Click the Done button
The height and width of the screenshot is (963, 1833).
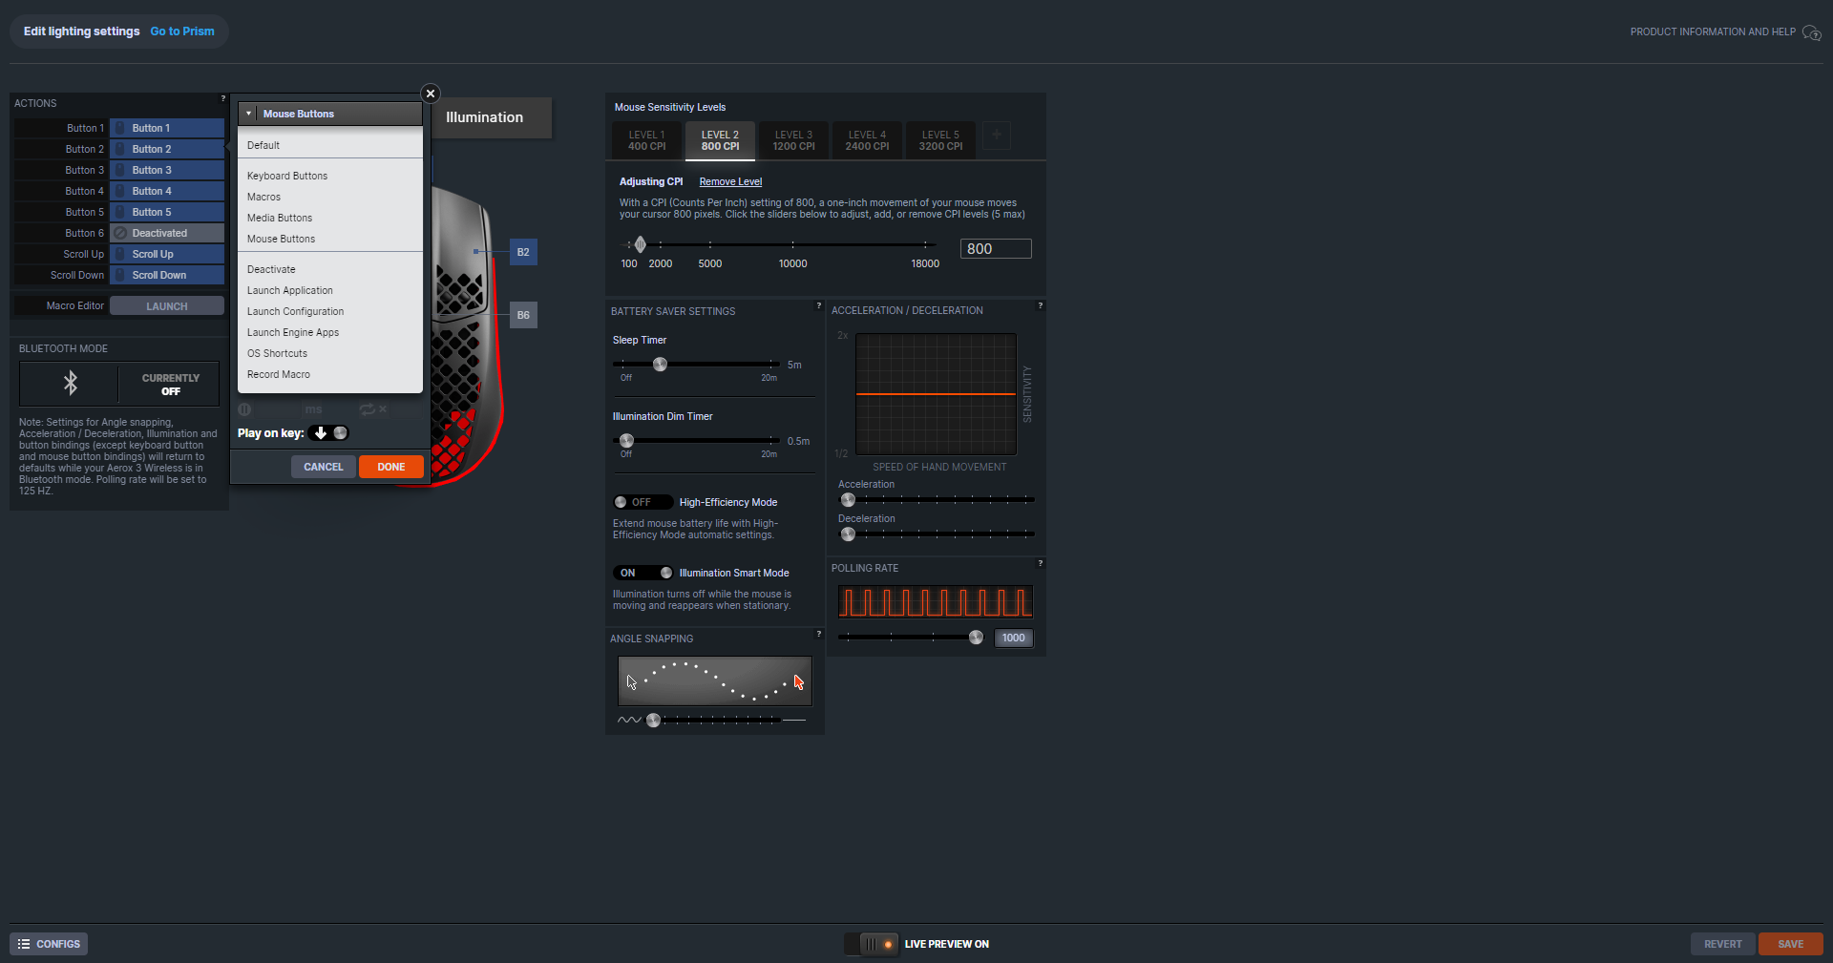point(391,467)
